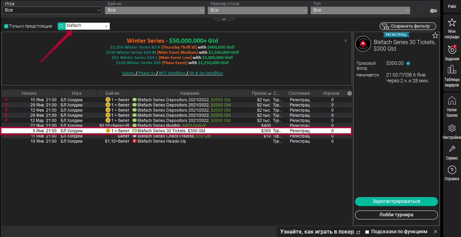Close the bottom tips bar

click(435, 231)
